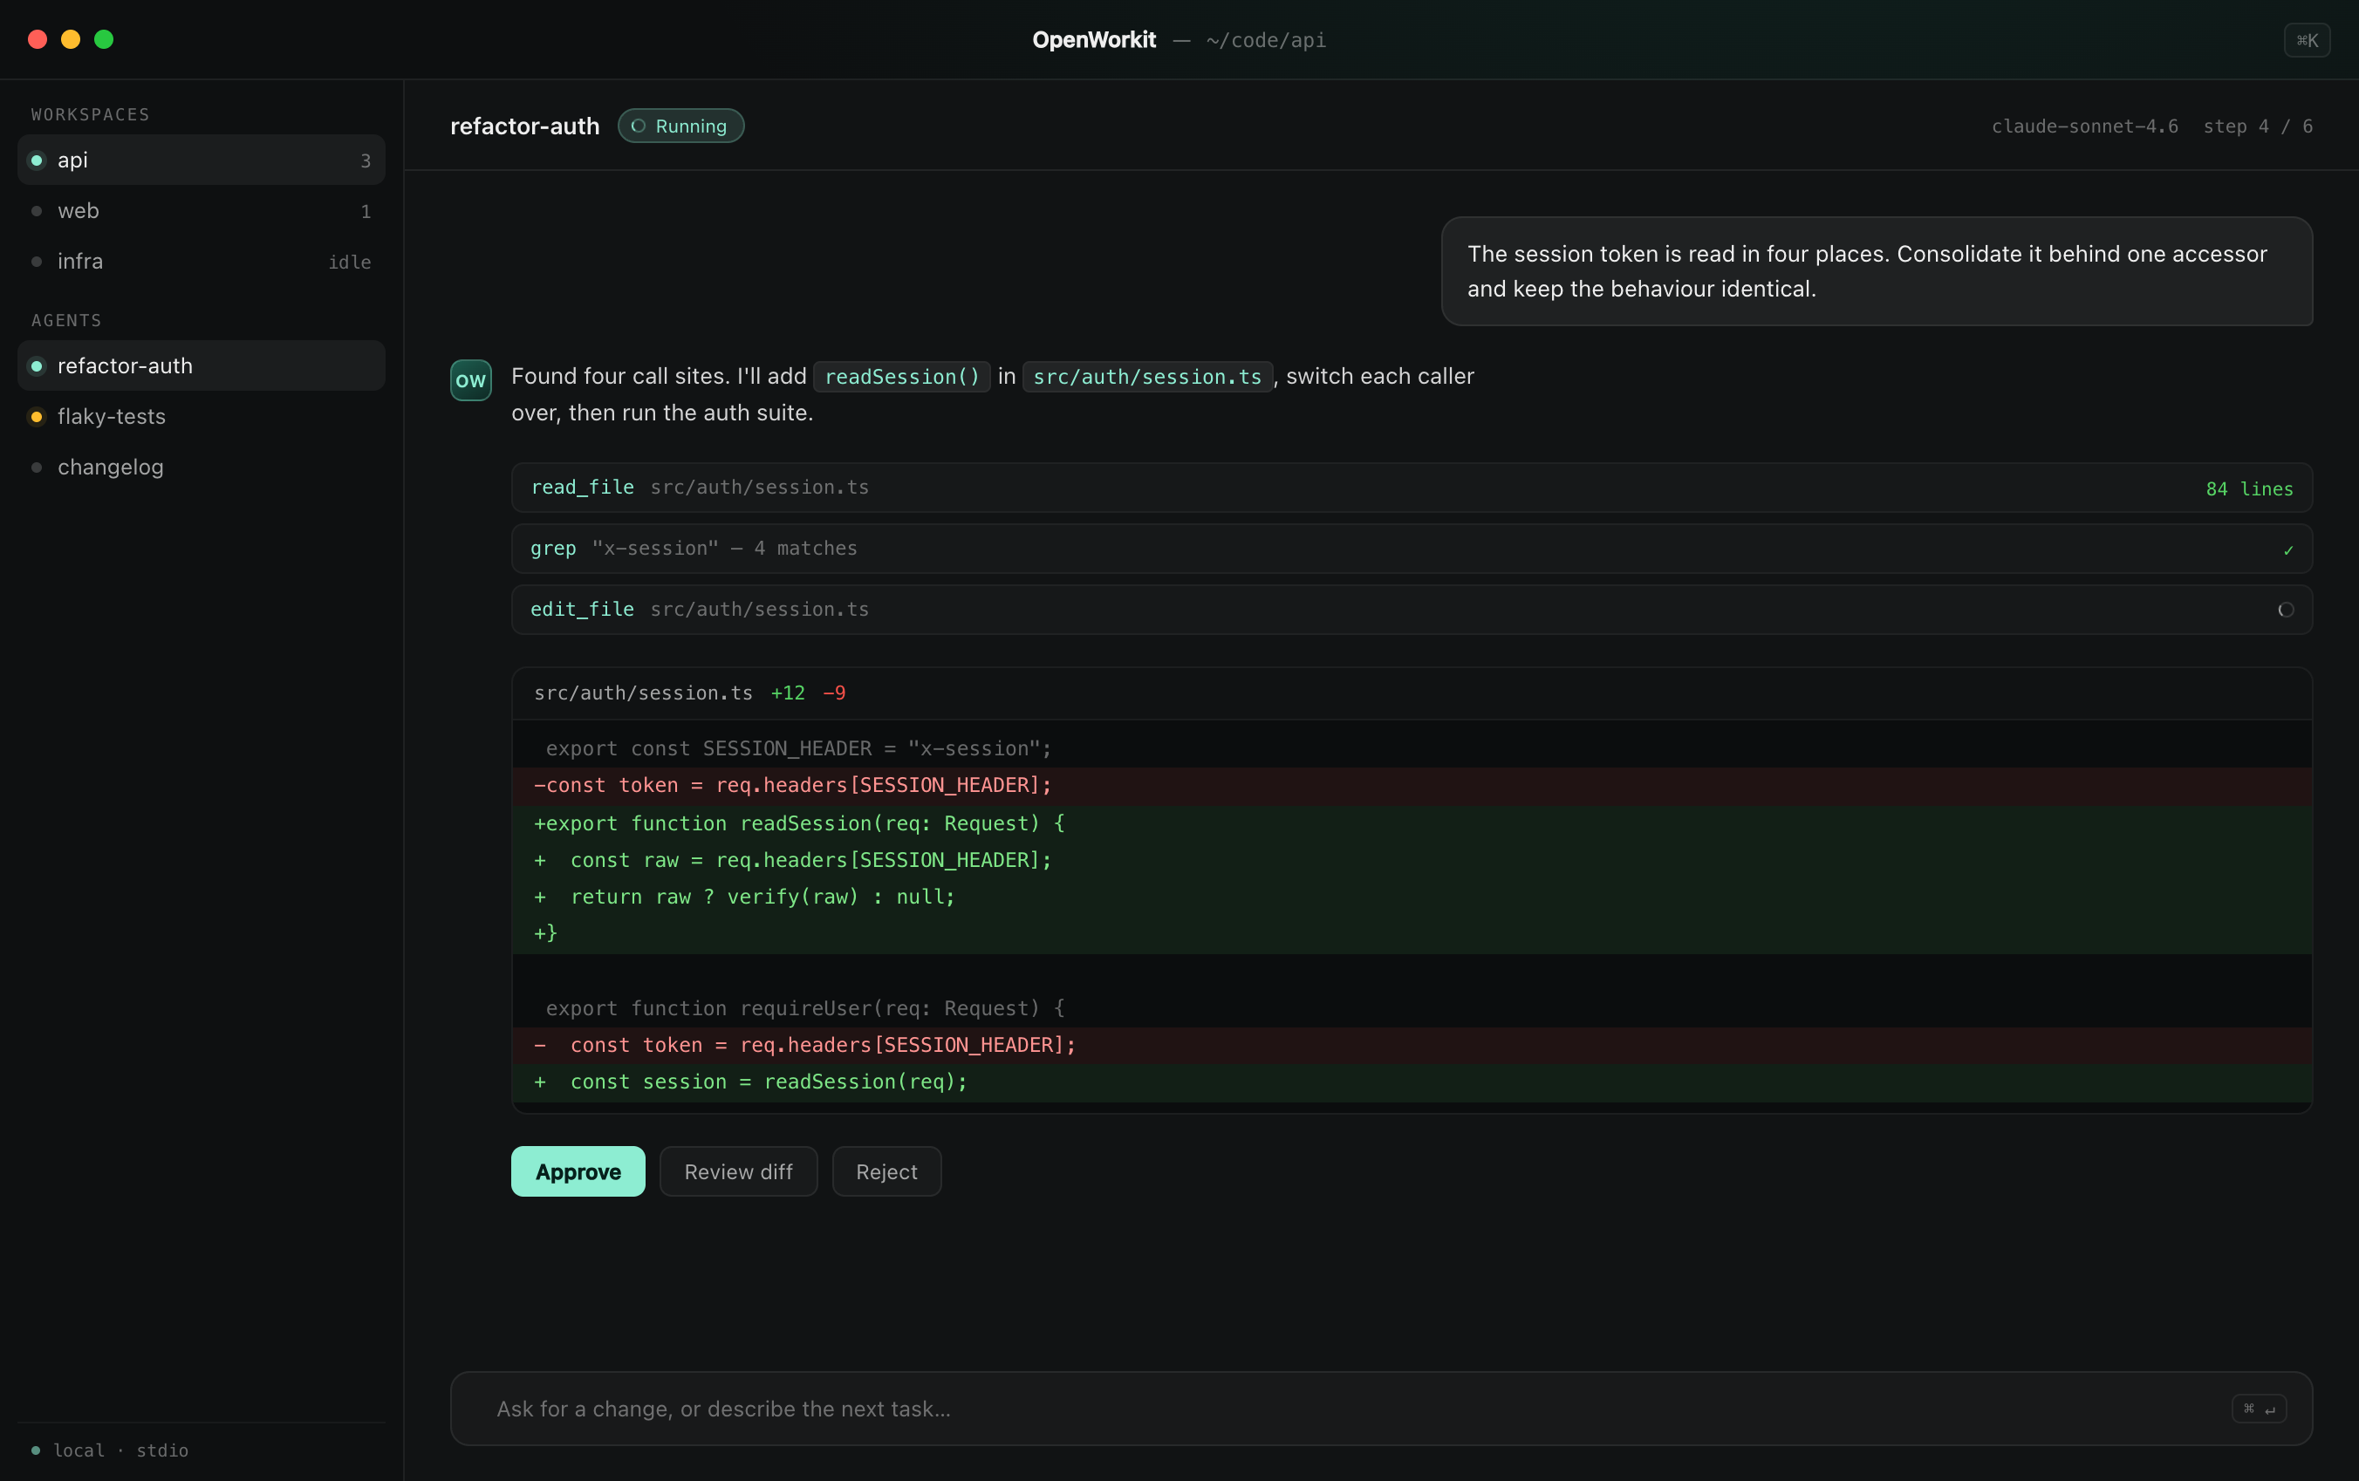This screenshot has height=1481, width=2359.
Task: Click the ⌘↵ send shortcut badge
Action: (x=2258, y=1409)
